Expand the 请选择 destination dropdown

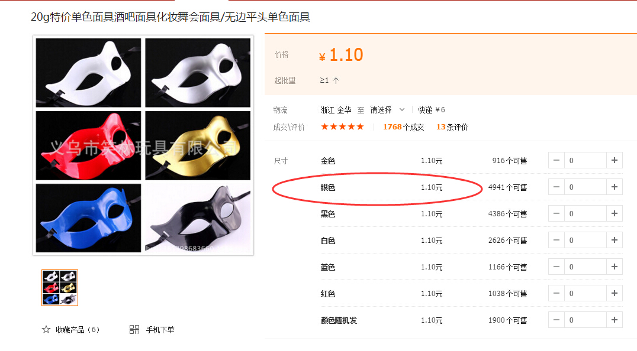point(387,110)
